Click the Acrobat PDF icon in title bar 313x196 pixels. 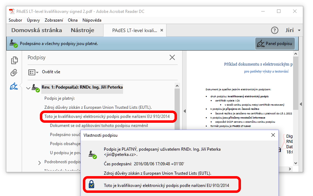12,12
